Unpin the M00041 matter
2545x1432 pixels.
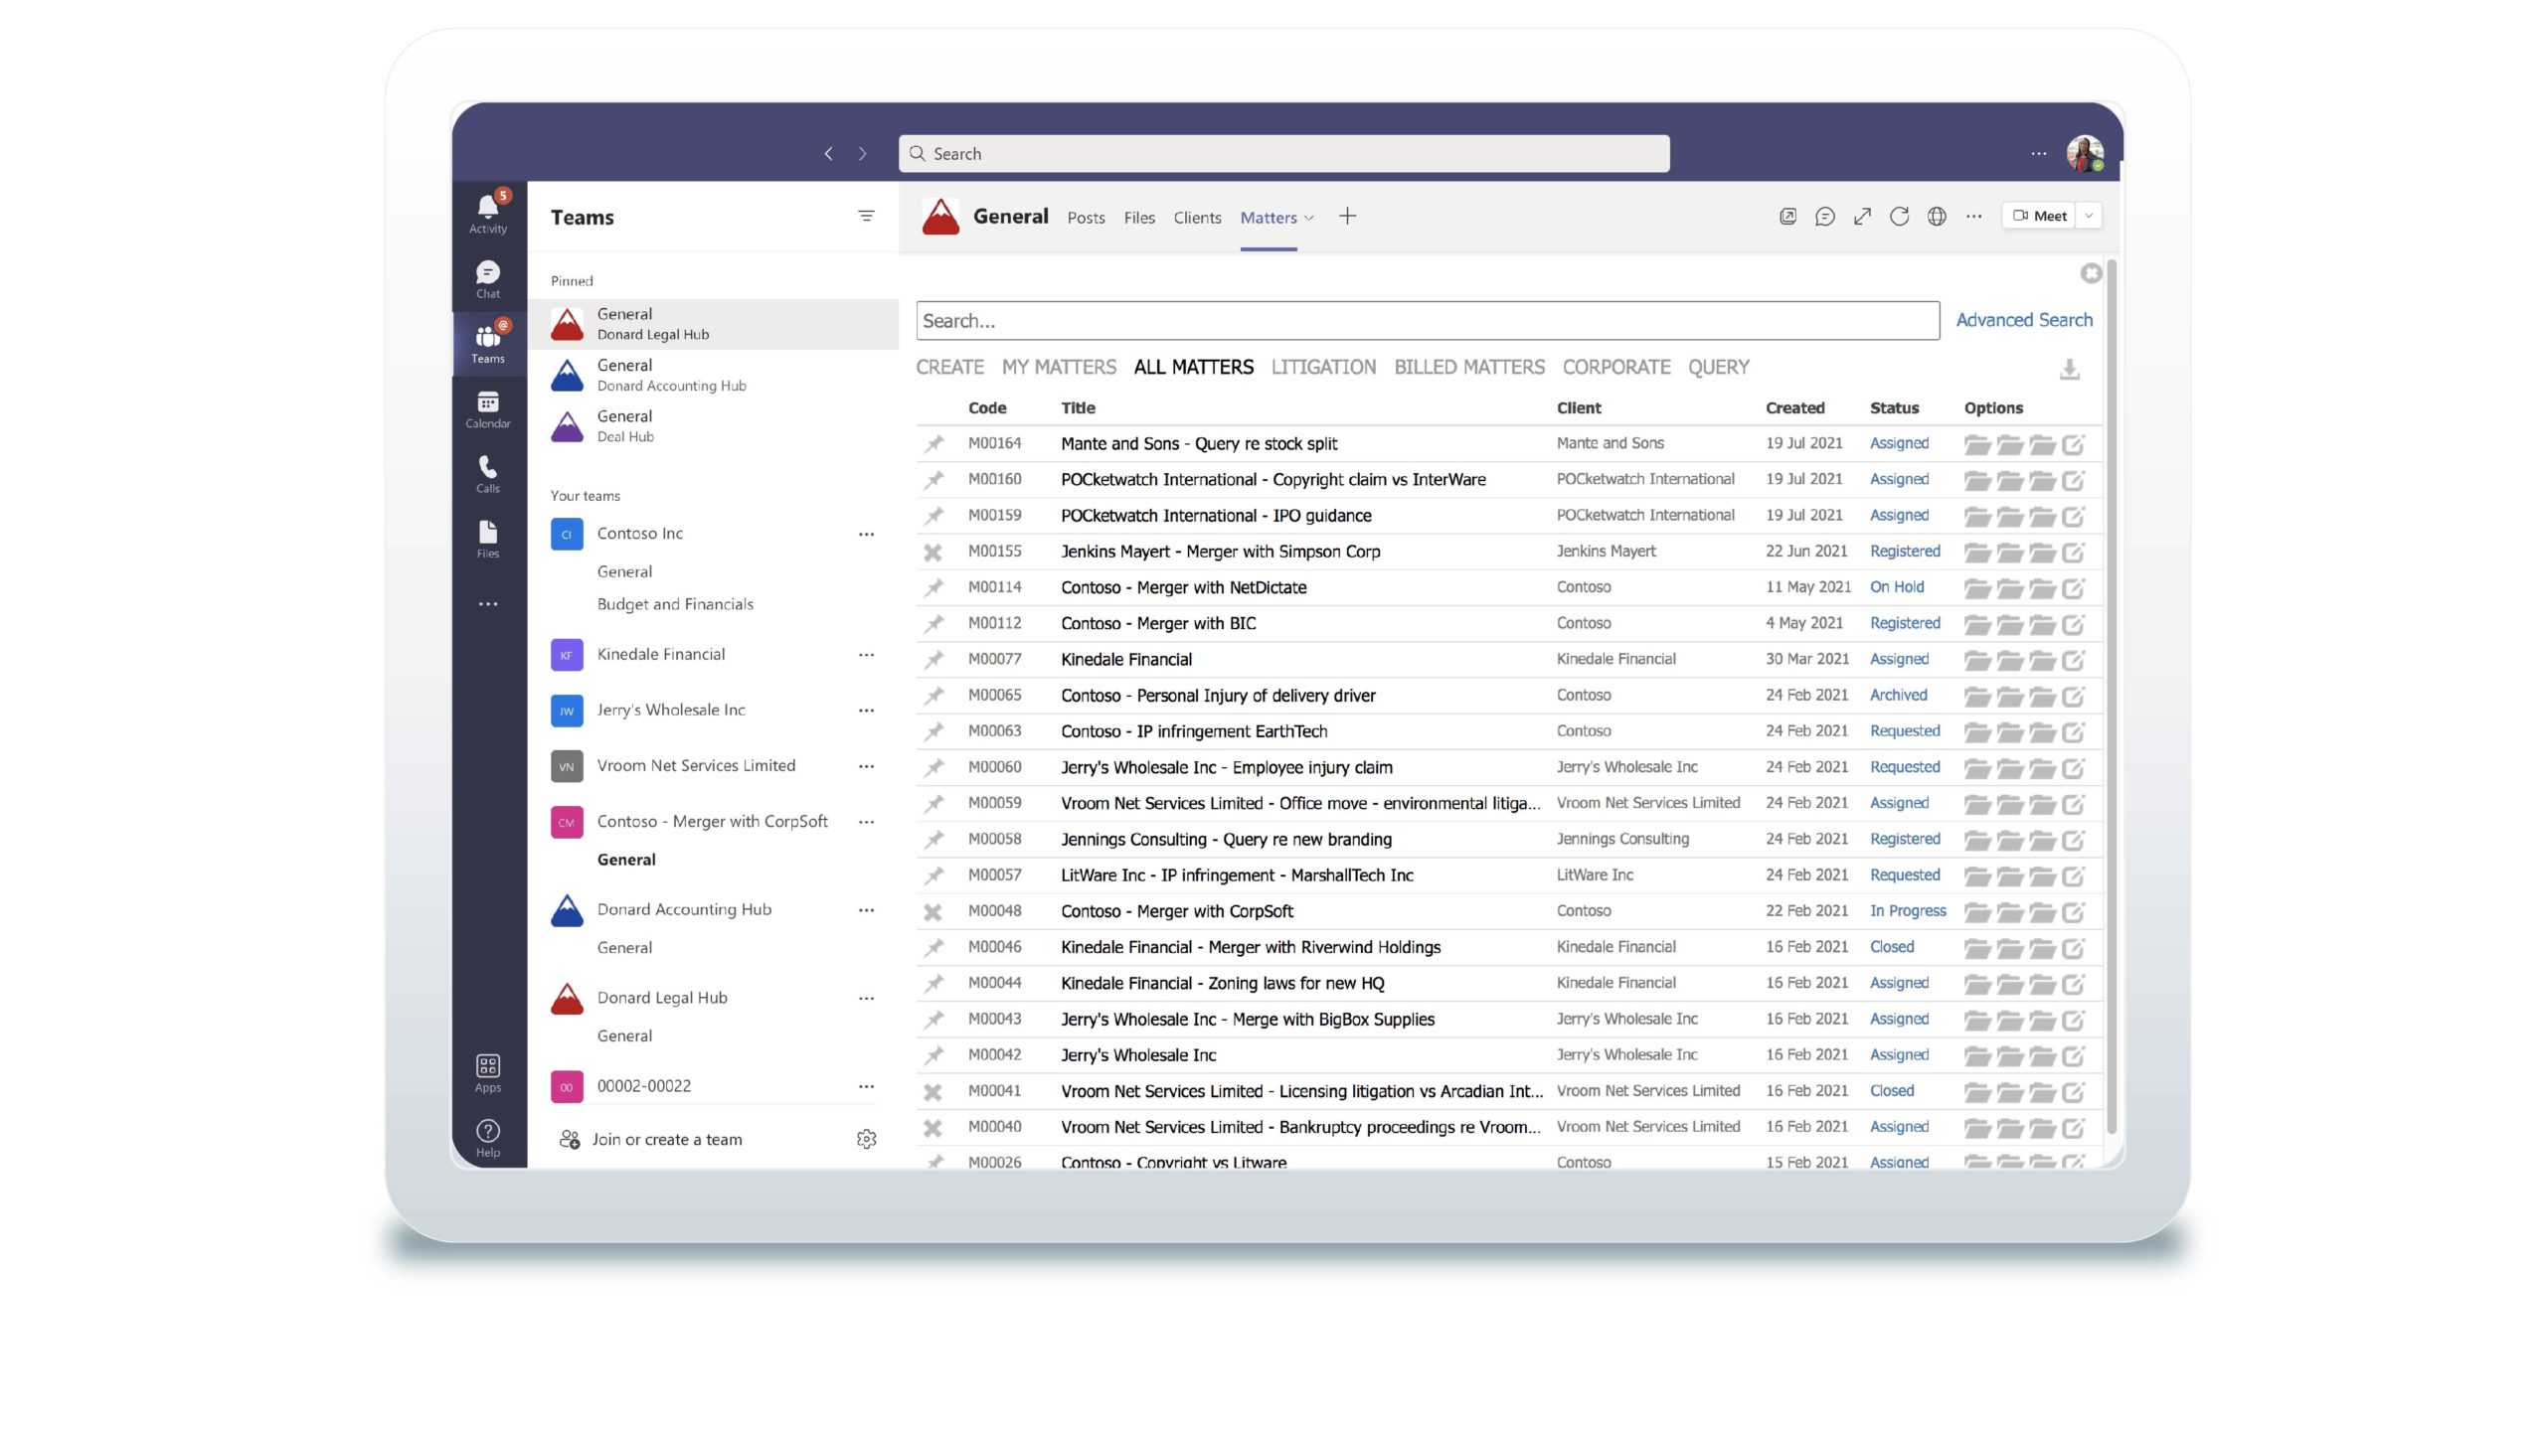point(933,1091)
